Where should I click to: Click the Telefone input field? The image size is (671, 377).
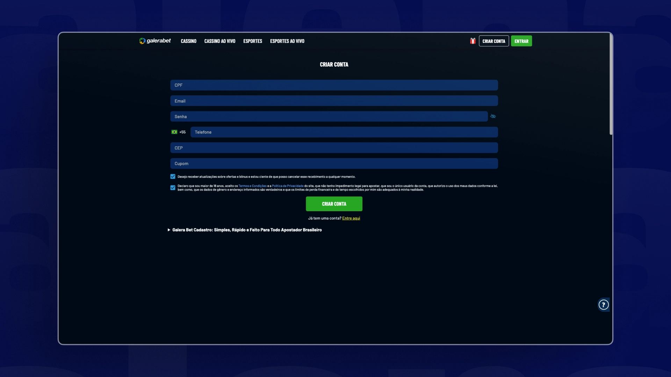coord(344,132)
